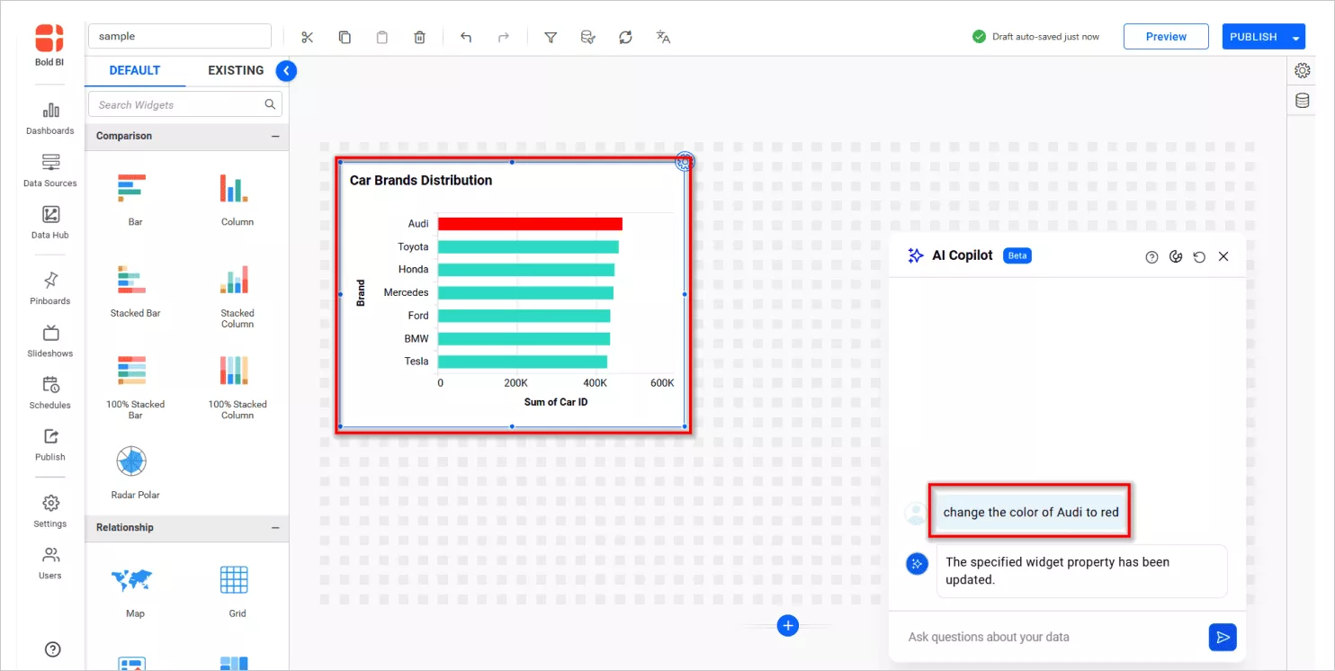Click the PUBLISH button
1335x671 pixels.
[x=1253, y=36]
